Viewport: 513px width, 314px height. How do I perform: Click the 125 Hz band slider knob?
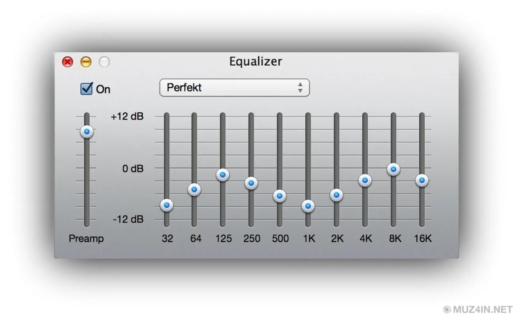(223, 175)
